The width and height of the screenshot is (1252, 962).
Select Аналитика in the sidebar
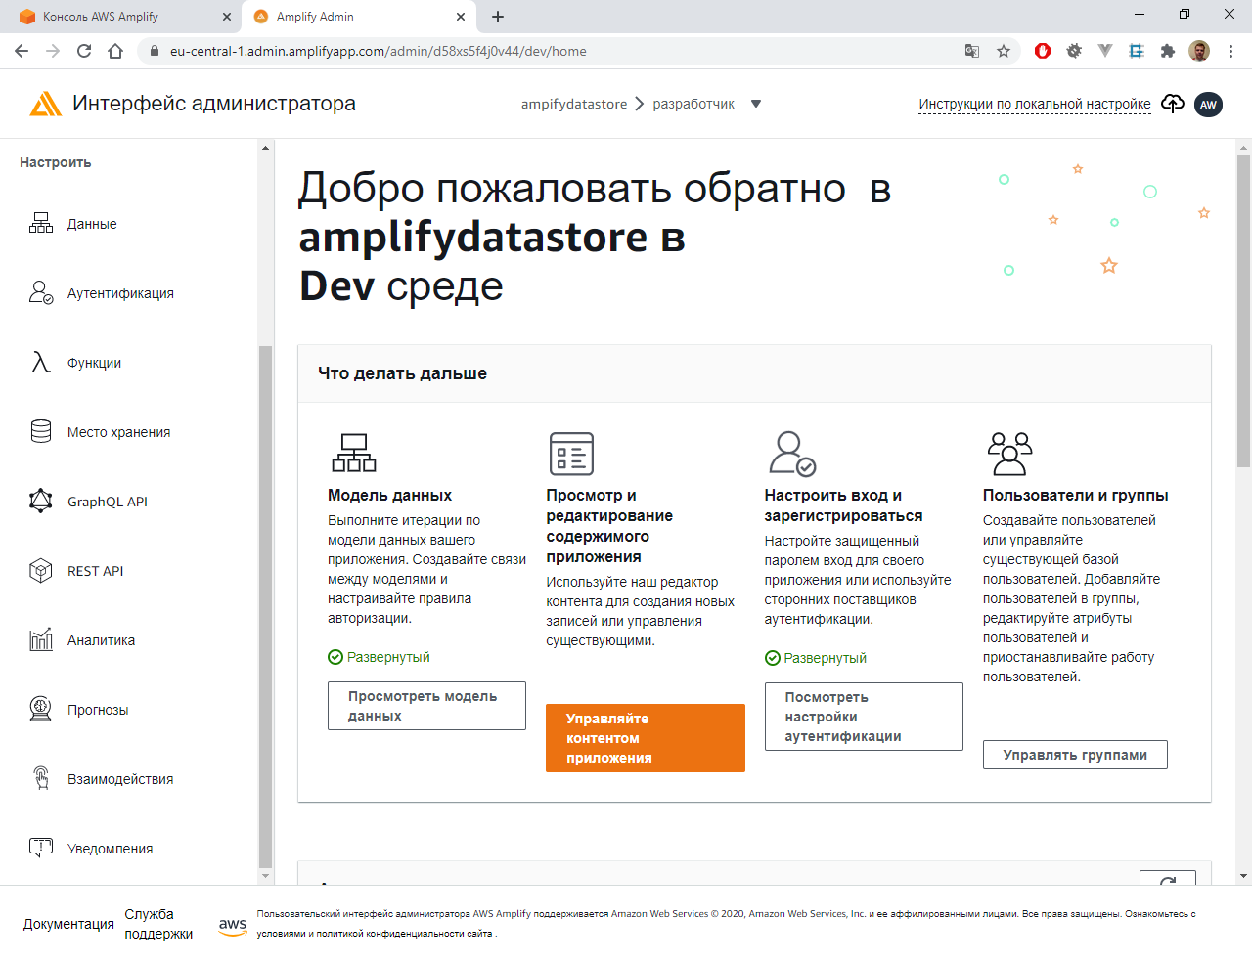point(102,640)
